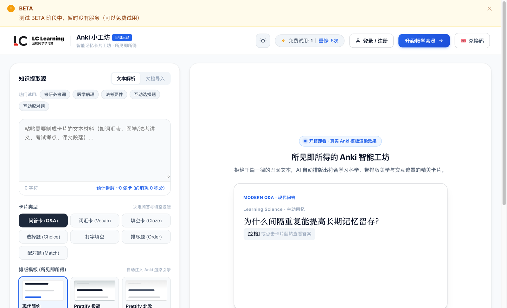Click the ticket icon on 兑换码 button
This screenshot has width=507, height=308.
(x=463, y=41)
